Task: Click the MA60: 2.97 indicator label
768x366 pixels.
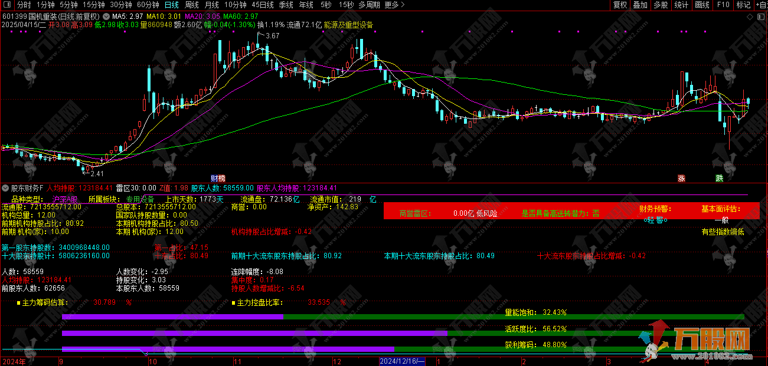Action: click(x=240, y=17)
